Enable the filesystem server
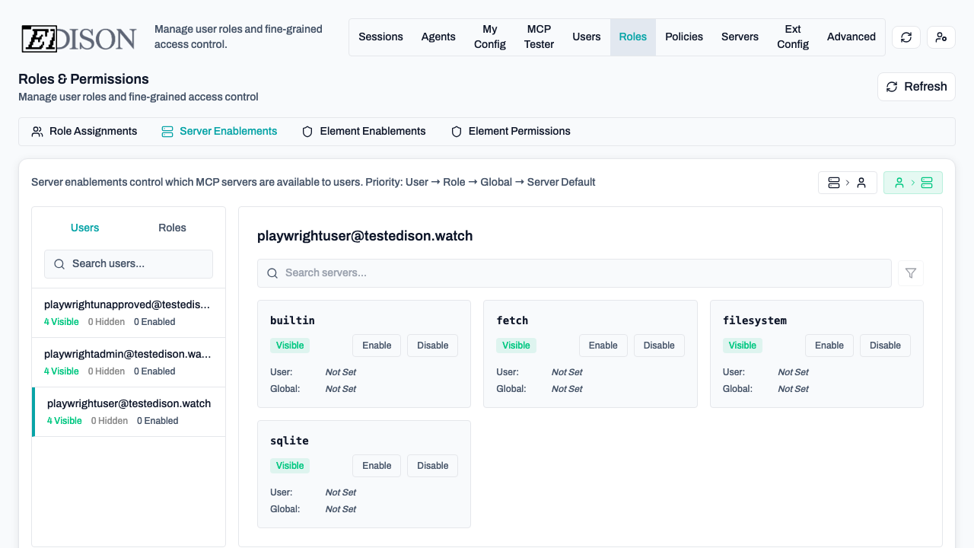 (x=829, y=346)
